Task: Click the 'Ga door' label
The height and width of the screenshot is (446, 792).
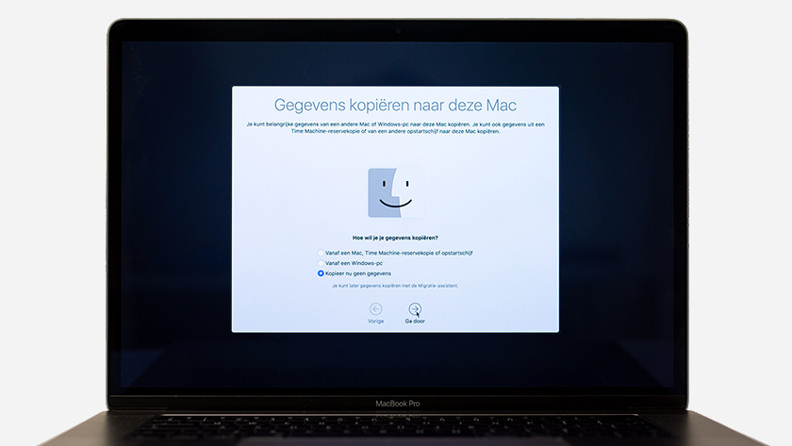Action: [415, 322]
